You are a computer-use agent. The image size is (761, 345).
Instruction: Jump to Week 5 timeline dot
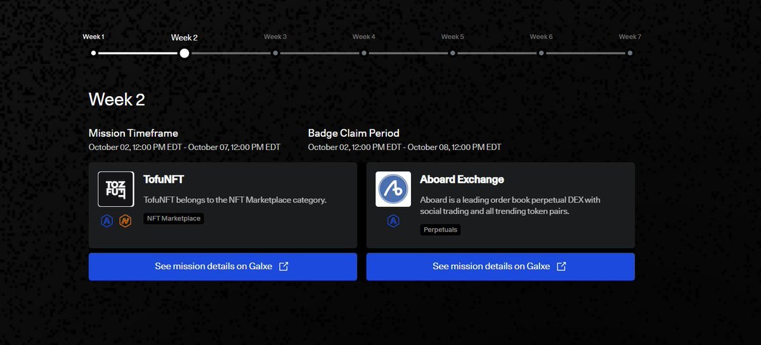453,53
